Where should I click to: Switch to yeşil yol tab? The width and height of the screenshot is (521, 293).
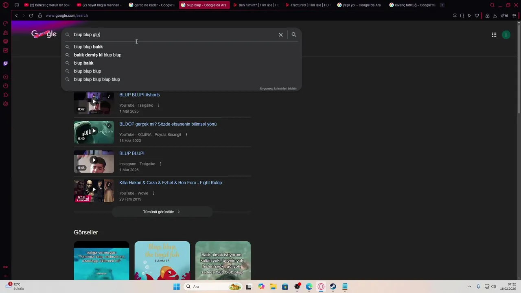(360, 5)
